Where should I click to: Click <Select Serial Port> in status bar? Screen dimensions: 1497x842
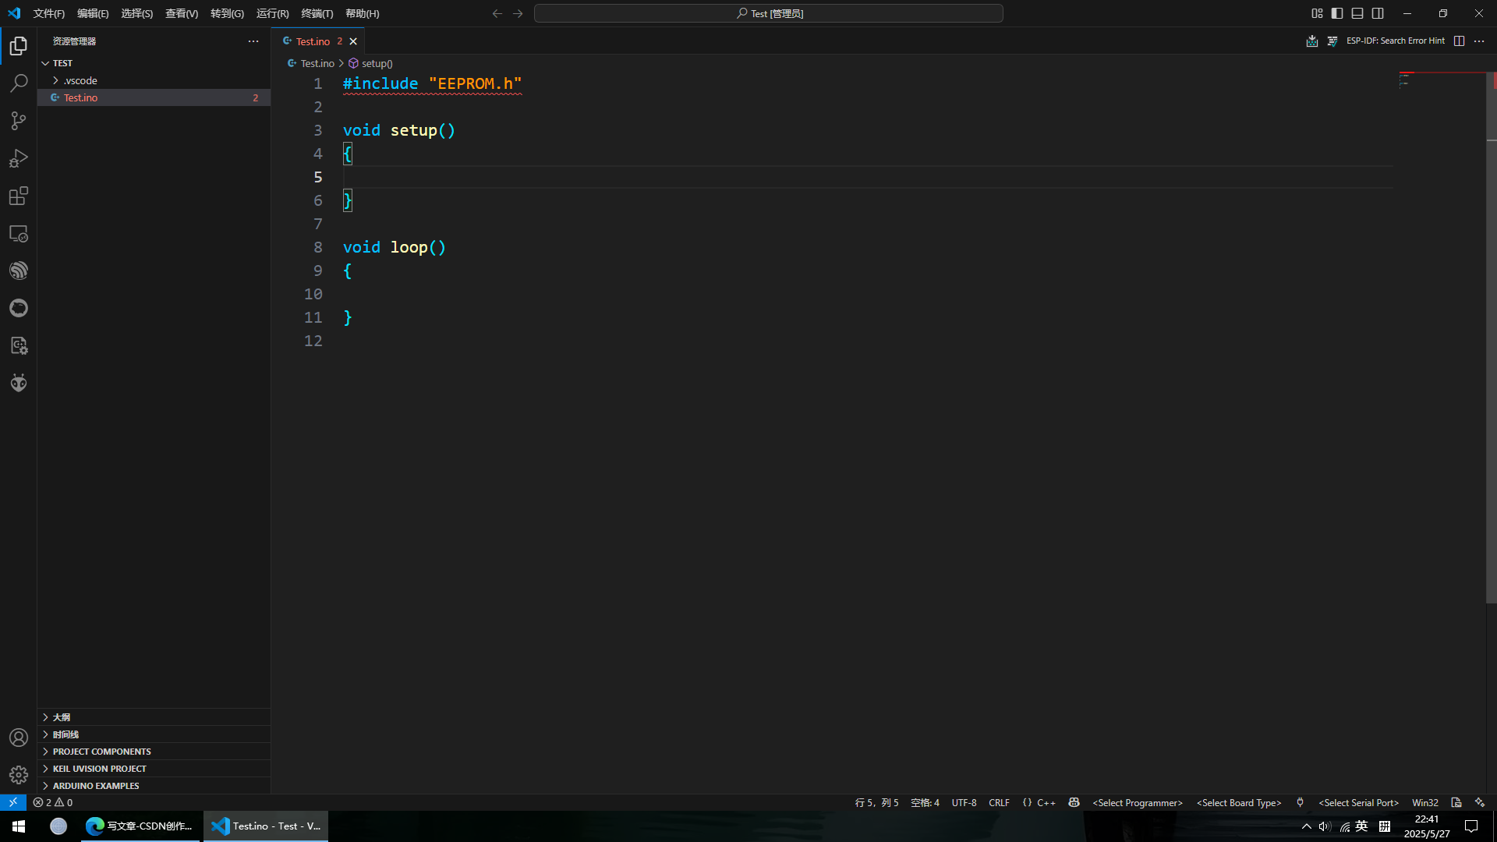pos(1358,803)
